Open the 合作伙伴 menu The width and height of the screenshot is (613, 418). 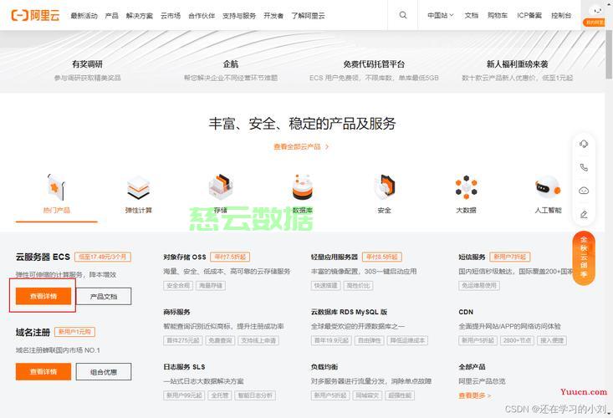point(202,16)
